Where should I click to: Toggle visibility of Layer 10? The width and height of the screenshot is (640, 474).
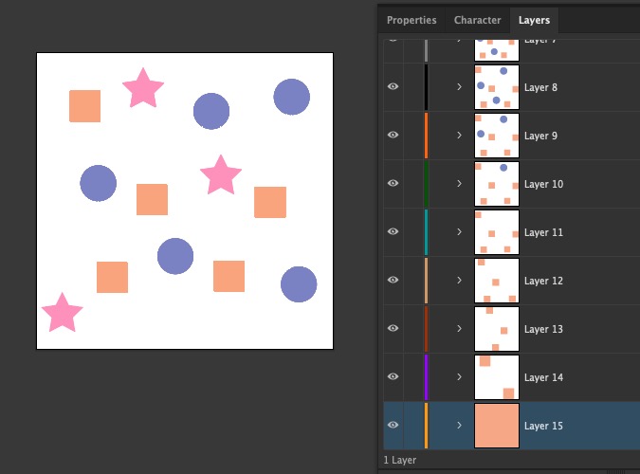[393, 183]
